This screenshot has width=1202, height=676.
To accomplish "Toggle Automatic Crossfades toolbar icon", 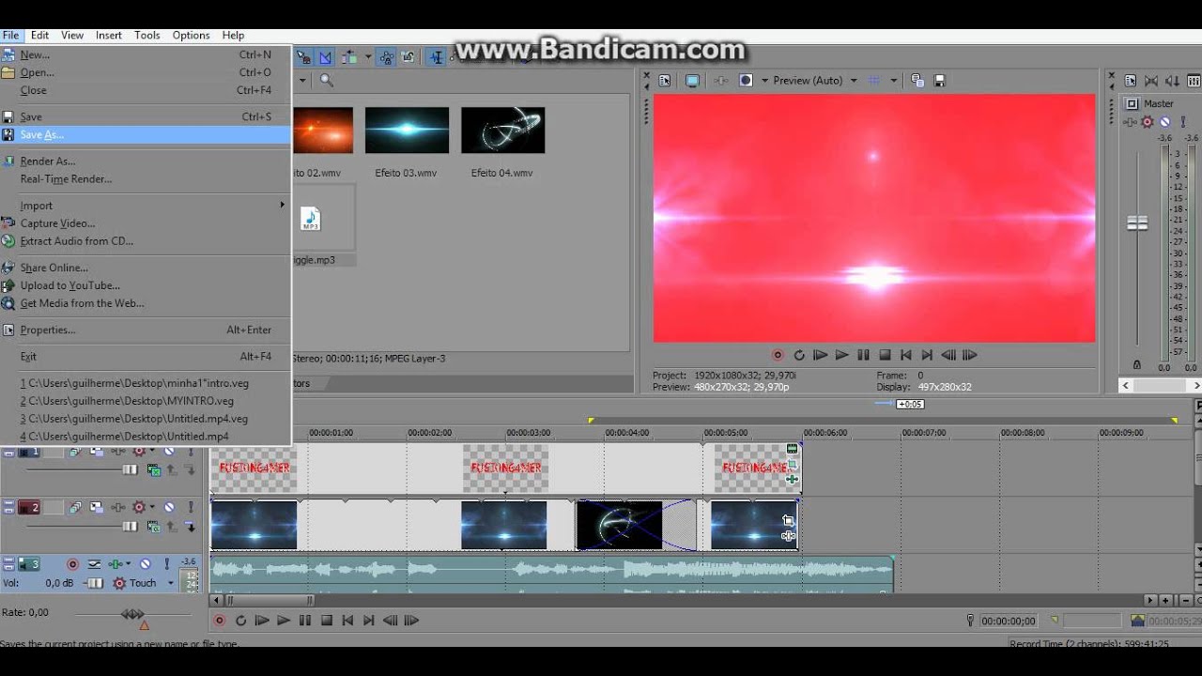I will [325, 57].
